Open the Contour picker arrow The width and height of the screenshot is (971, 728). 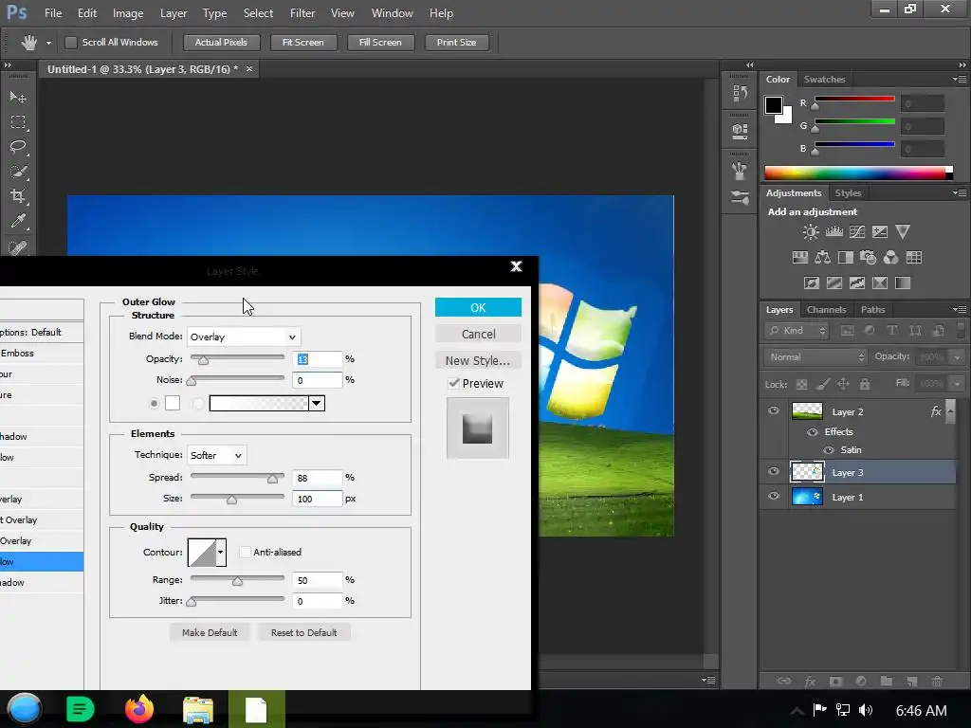[x=220, y=553]
